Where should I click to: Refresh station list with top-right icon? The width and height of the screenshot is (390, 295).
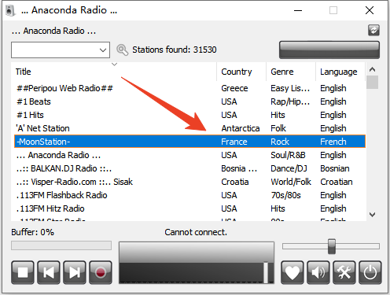click(373, 30)
